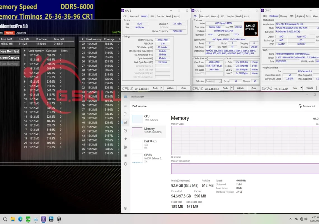Click the Memory composition bar in Task Manager
The height and width of the screenshot is (224, 319).
(245, 168)
